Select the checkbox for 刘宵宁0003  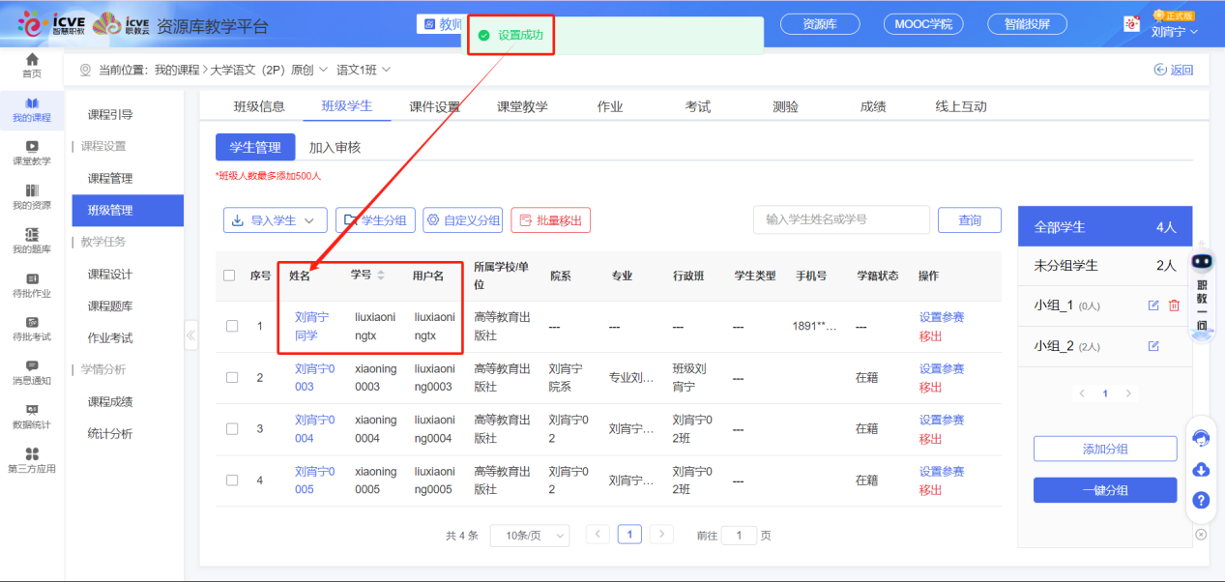tap(231, 377)
